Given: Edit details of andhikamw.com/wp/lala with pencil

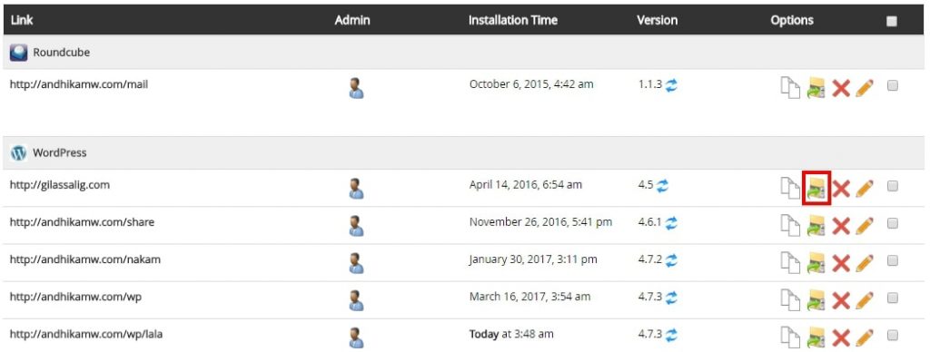Looking at the screenshot, I should click(x=865, y=337).
